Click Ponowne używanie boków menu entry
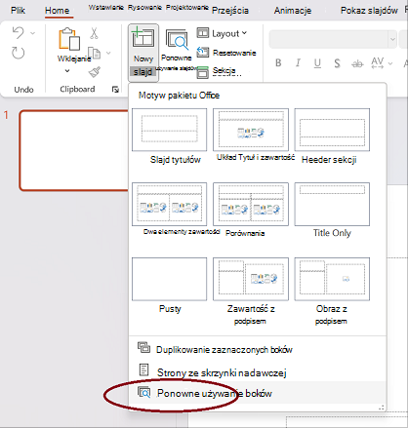This screenshot has width=408, height=428. 257,393
